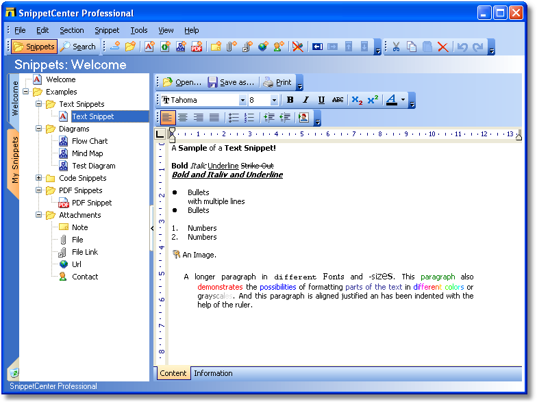Insert an image with picture icon
This screenshot has height=404, width=537.
click(x=303, y=118)
